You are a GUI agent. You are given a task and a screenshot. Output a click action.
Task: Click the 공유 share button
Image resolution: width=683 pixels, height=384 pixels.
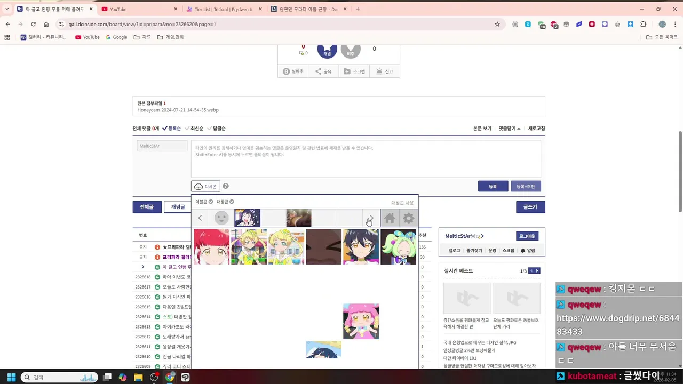click(x=323, y=71)
